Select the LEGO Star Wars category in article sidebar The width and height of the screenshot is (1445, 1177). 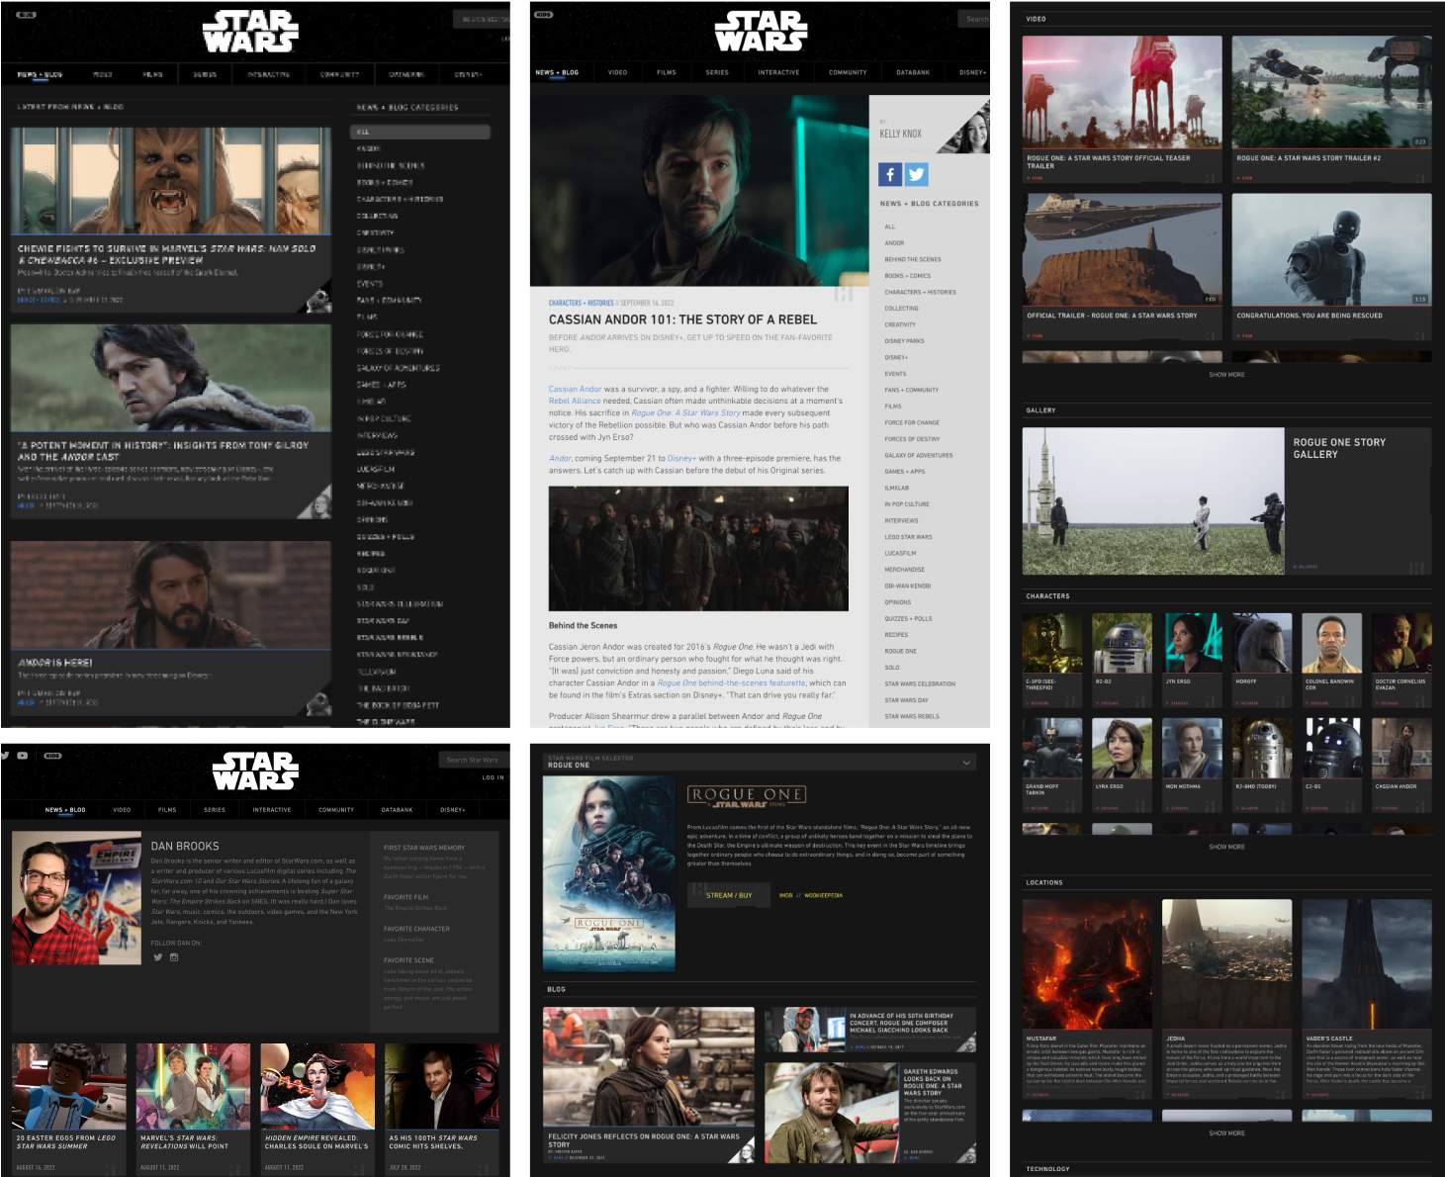click(909, 537)
